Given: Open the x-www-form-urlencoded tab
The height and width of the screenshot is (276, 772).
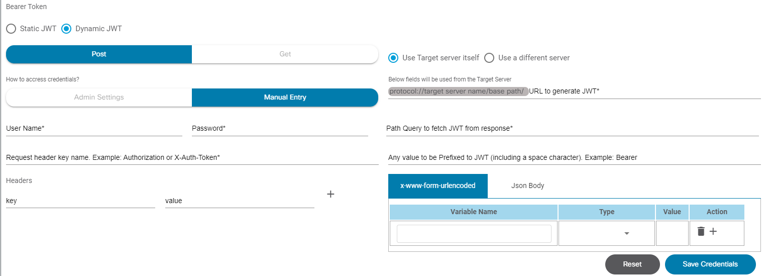Looking at the screenshot, I should tap(437, 186).
